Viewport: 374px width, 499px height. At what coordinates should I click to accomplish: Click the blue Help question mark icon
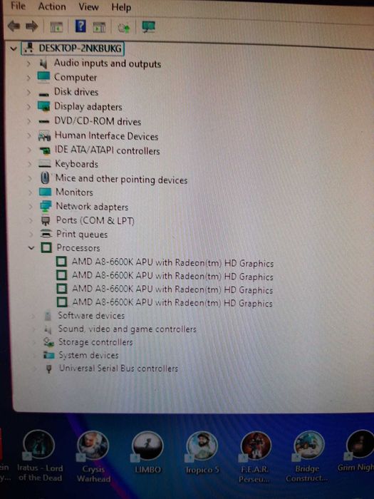[80, 26]
